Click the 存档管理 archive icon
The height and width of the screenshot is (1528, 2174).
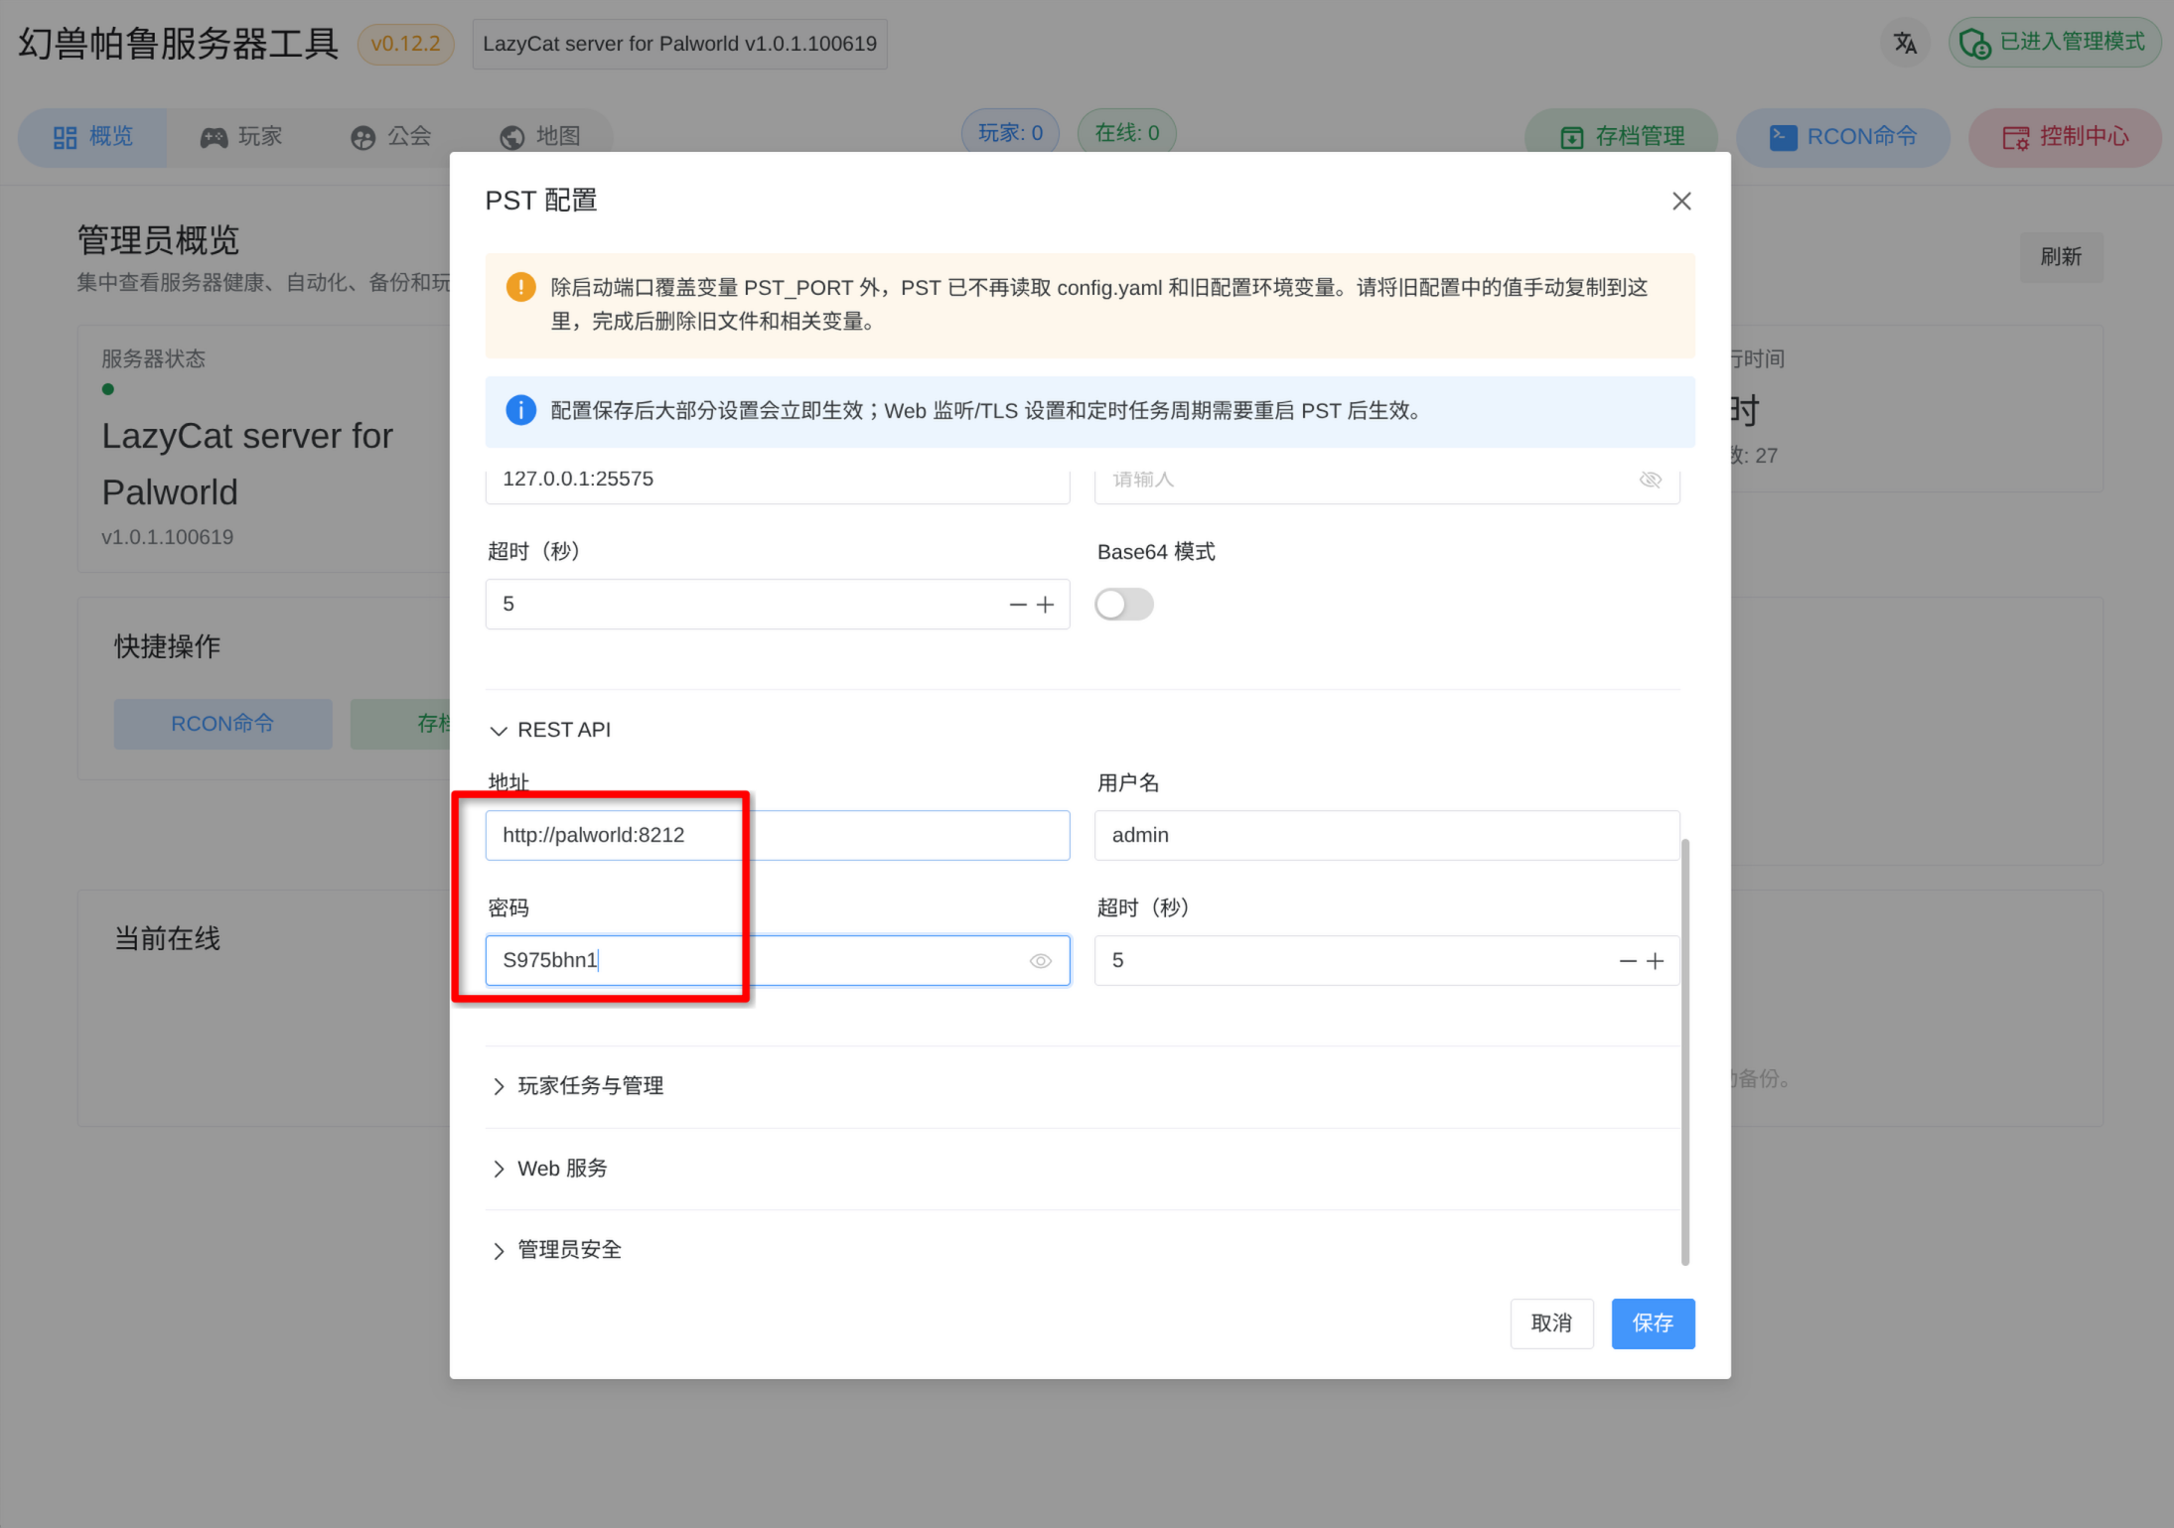[1572, 137]
